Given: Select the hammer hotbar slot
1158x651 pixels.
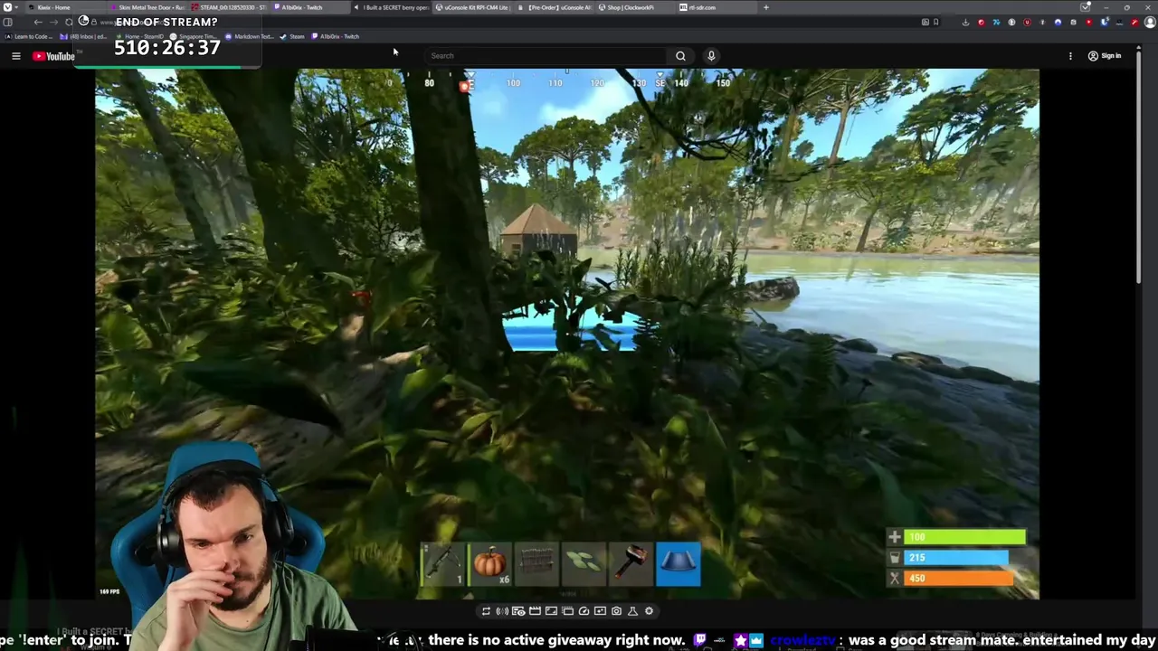Looking at the screenshot, I should (631, 564).
